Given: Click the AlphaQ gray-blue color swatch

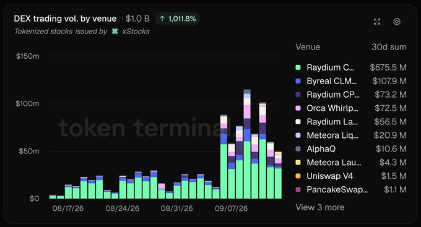Looking at the screenshot, I should (x=298, y=149).
